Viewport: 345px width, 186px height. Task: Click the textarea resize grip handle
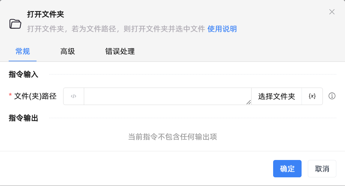point(249,103)
